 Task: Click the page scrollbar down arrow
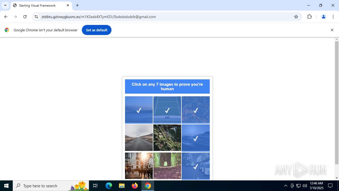tap(337, 178)
